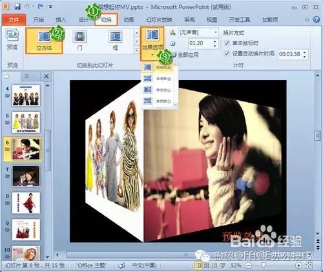323x272 pixels.
Task: Choose the 立方体 cube transition
Action: (x=44, y=41)
